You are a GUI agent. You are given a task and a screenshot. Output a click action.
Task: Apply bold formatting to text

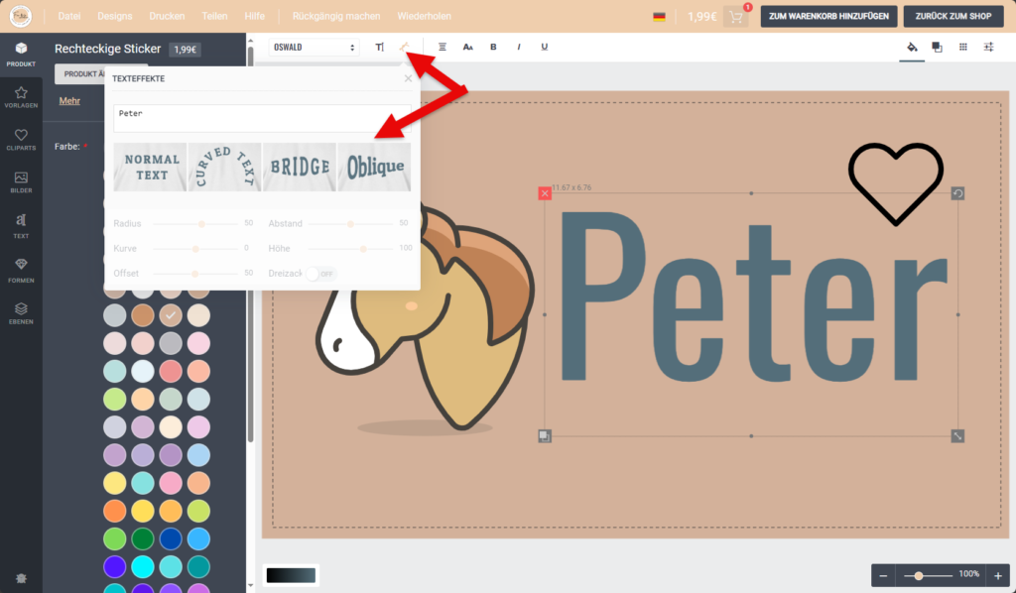[x=493, y=47]
